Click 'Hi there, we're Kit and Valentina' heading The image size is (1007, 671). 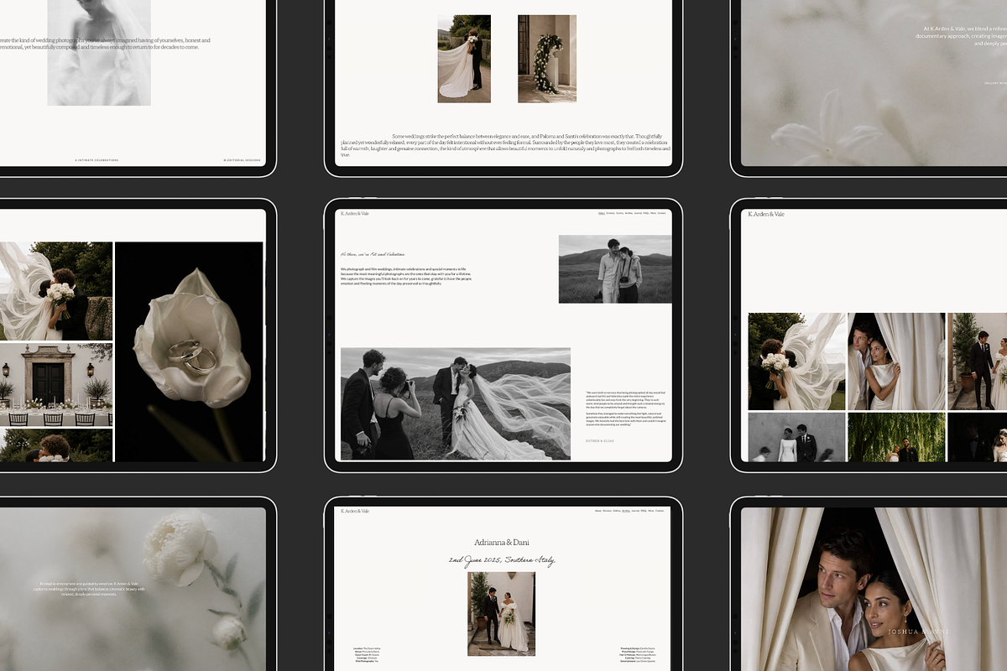pyautogui.click(x=373, y=254)
